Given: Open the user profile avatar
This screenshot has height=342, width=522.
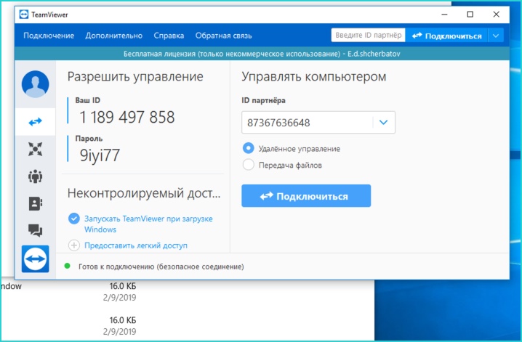Looking at the screenshot, I should coord(36,84).
